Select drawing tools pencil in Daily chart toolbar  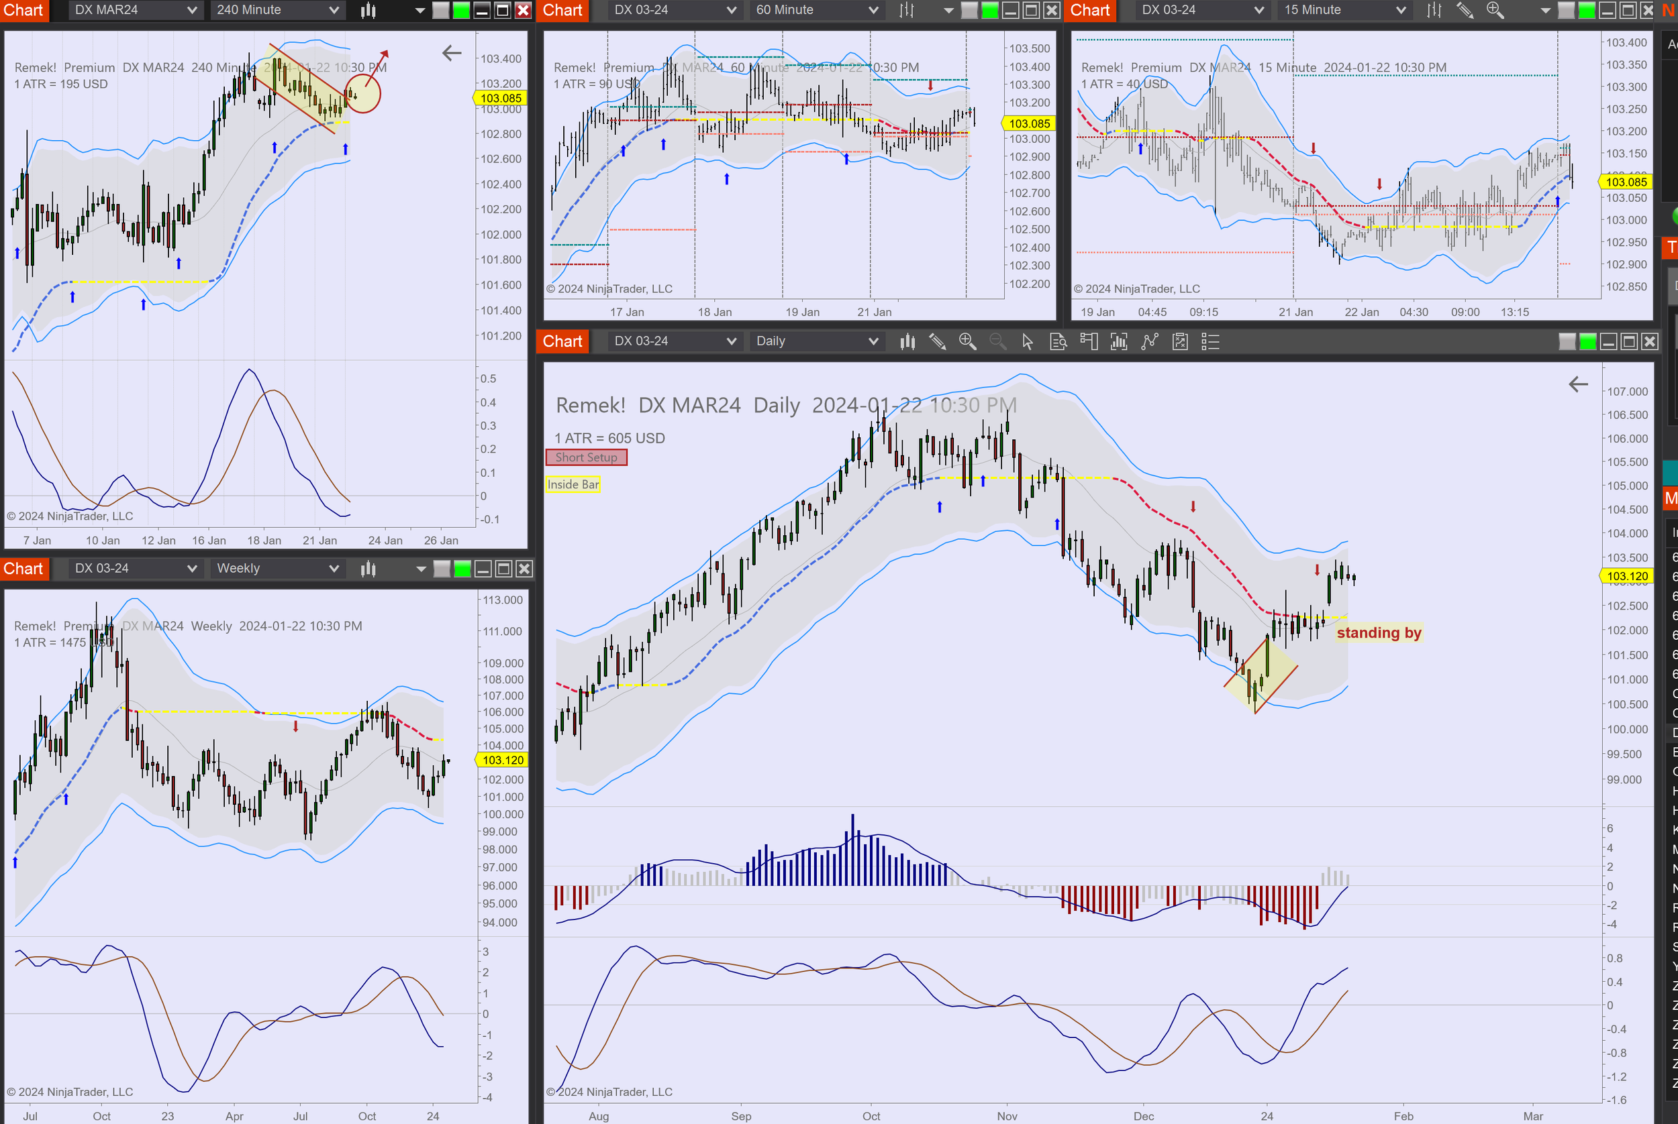(937, 341)
